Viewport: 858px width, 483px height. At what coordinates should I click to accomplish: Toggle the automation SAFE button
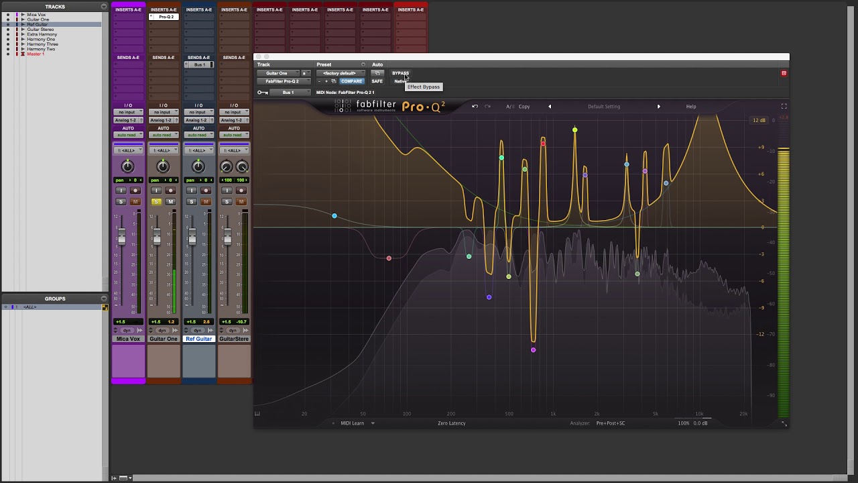[x=377, y=81]
